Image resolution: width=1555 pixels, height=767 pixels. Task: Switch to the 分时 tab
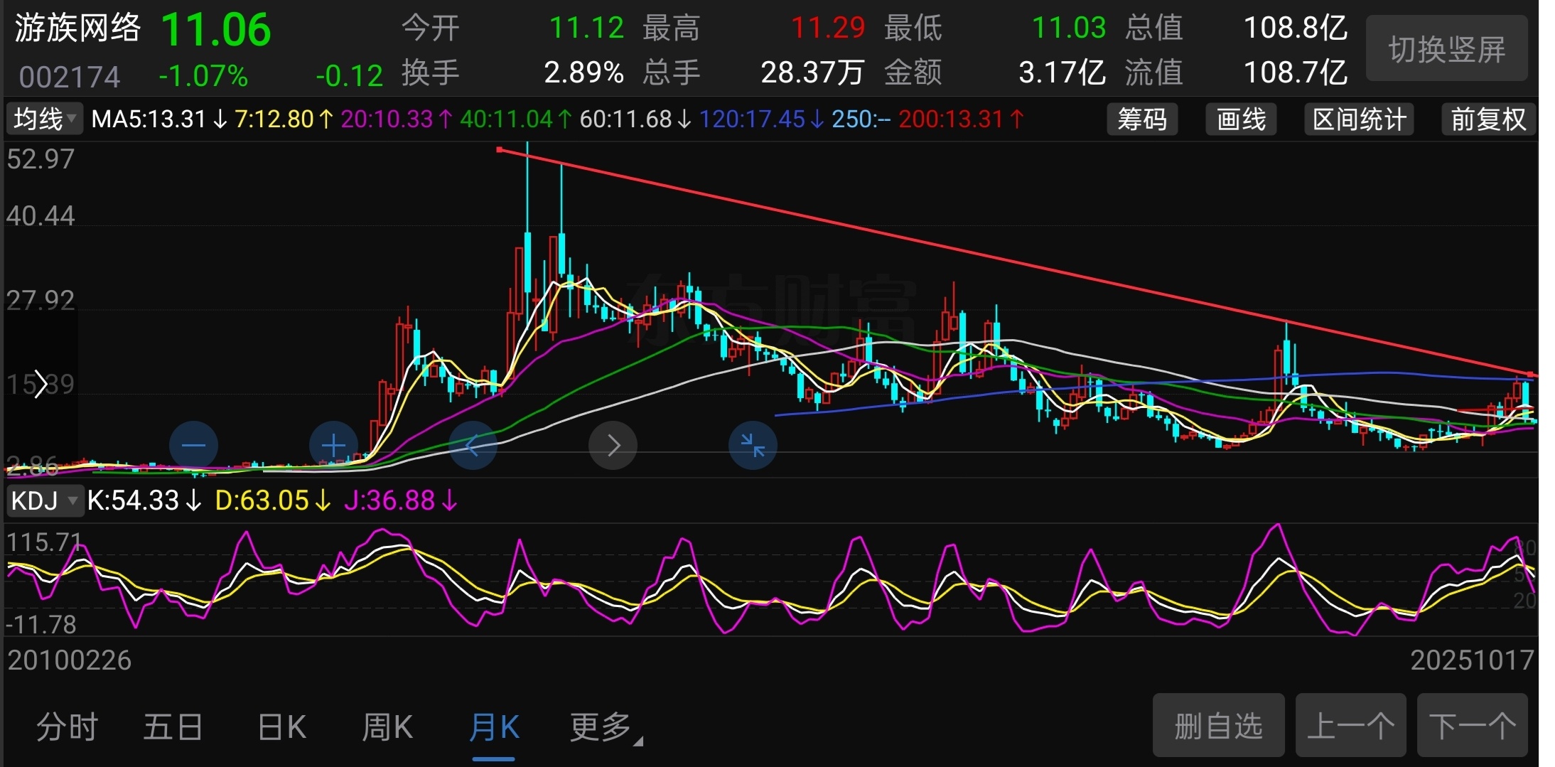[68, 727]
